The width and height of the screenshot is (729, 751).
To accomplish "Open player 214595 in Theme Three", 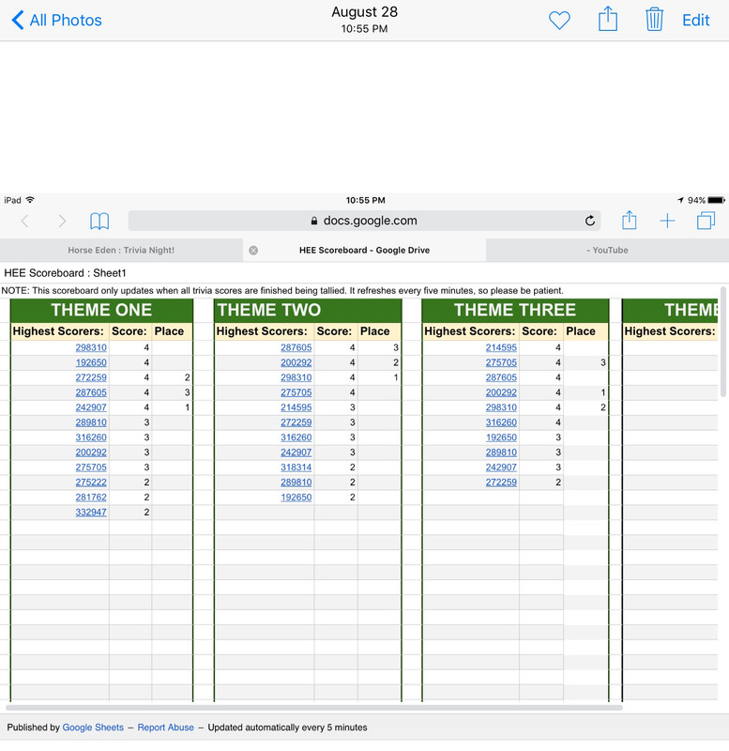I will [501, 347].
